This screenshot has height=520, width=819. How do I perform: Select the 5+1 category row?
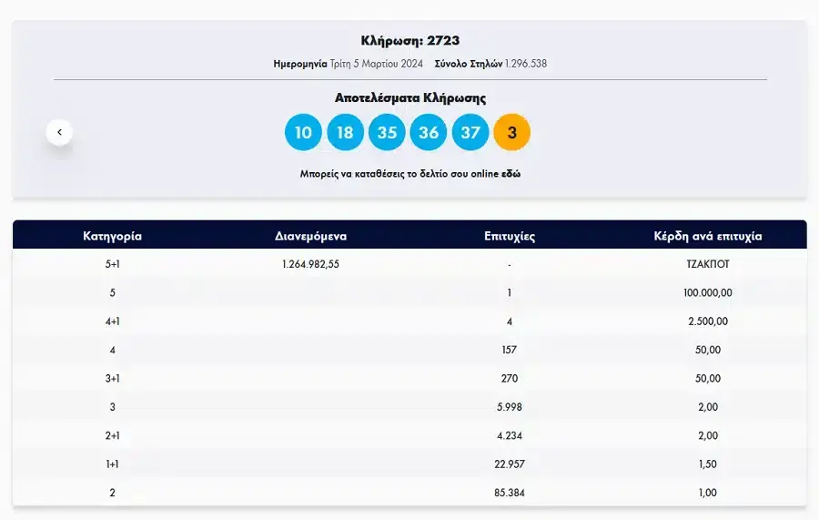(113, 264)
